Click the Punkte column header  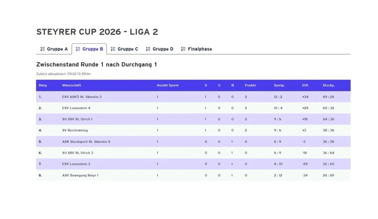coord(251,85)
